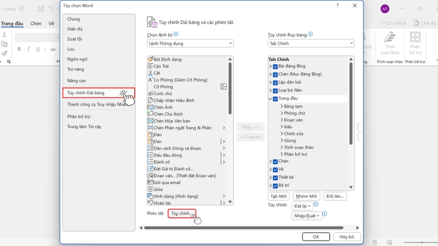
Task: Click the Cắt scissors icon in command list
Action: coord(150,73)
